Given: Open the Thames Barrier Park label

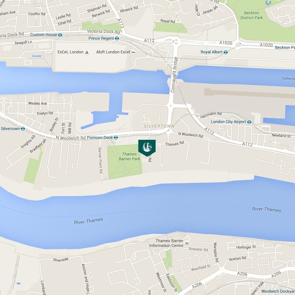Looking at the screenshot, I should 129,156.
